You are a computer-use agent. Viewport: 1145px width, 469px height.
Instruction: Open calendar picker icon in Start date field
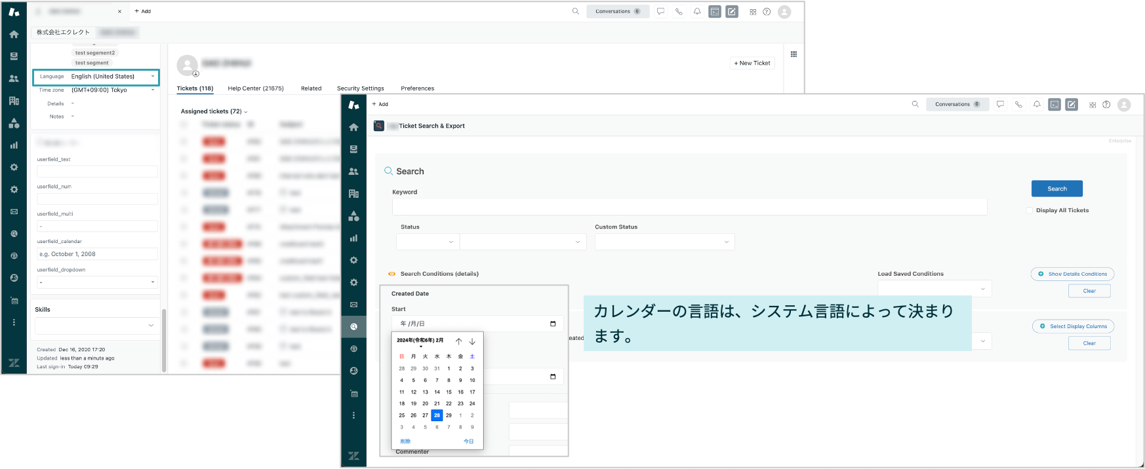(x=553, y=324)
